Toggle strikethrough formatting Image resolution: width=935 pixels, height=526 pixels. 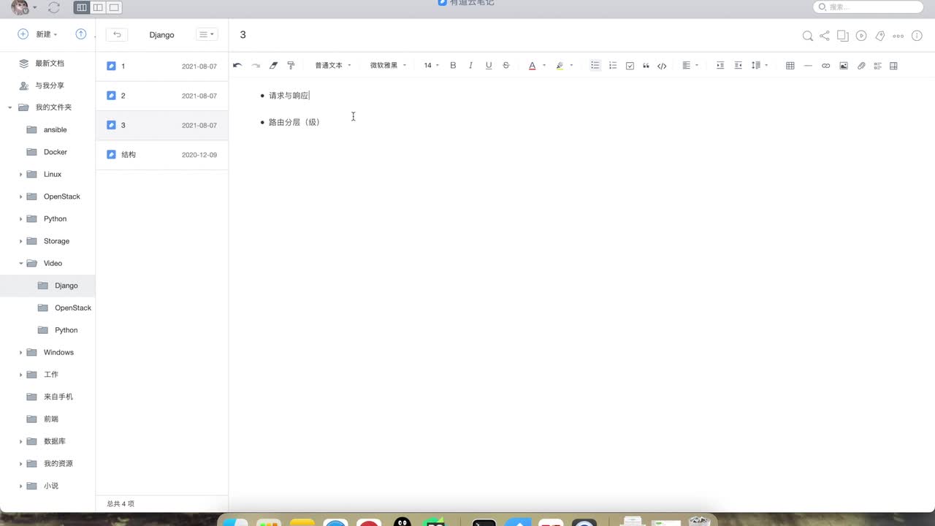(x=506, y=66)
